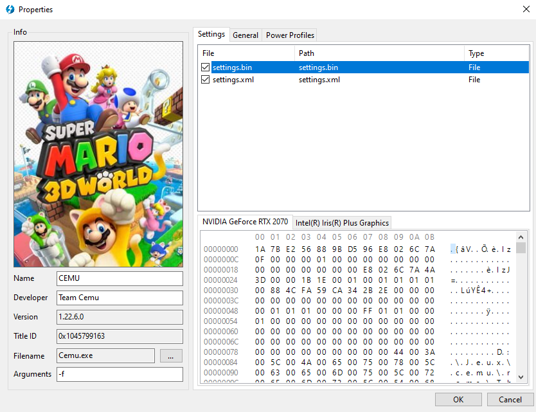Select the settings.bin file name
Screen dimensions: 536x412
[x=232, y=67]
